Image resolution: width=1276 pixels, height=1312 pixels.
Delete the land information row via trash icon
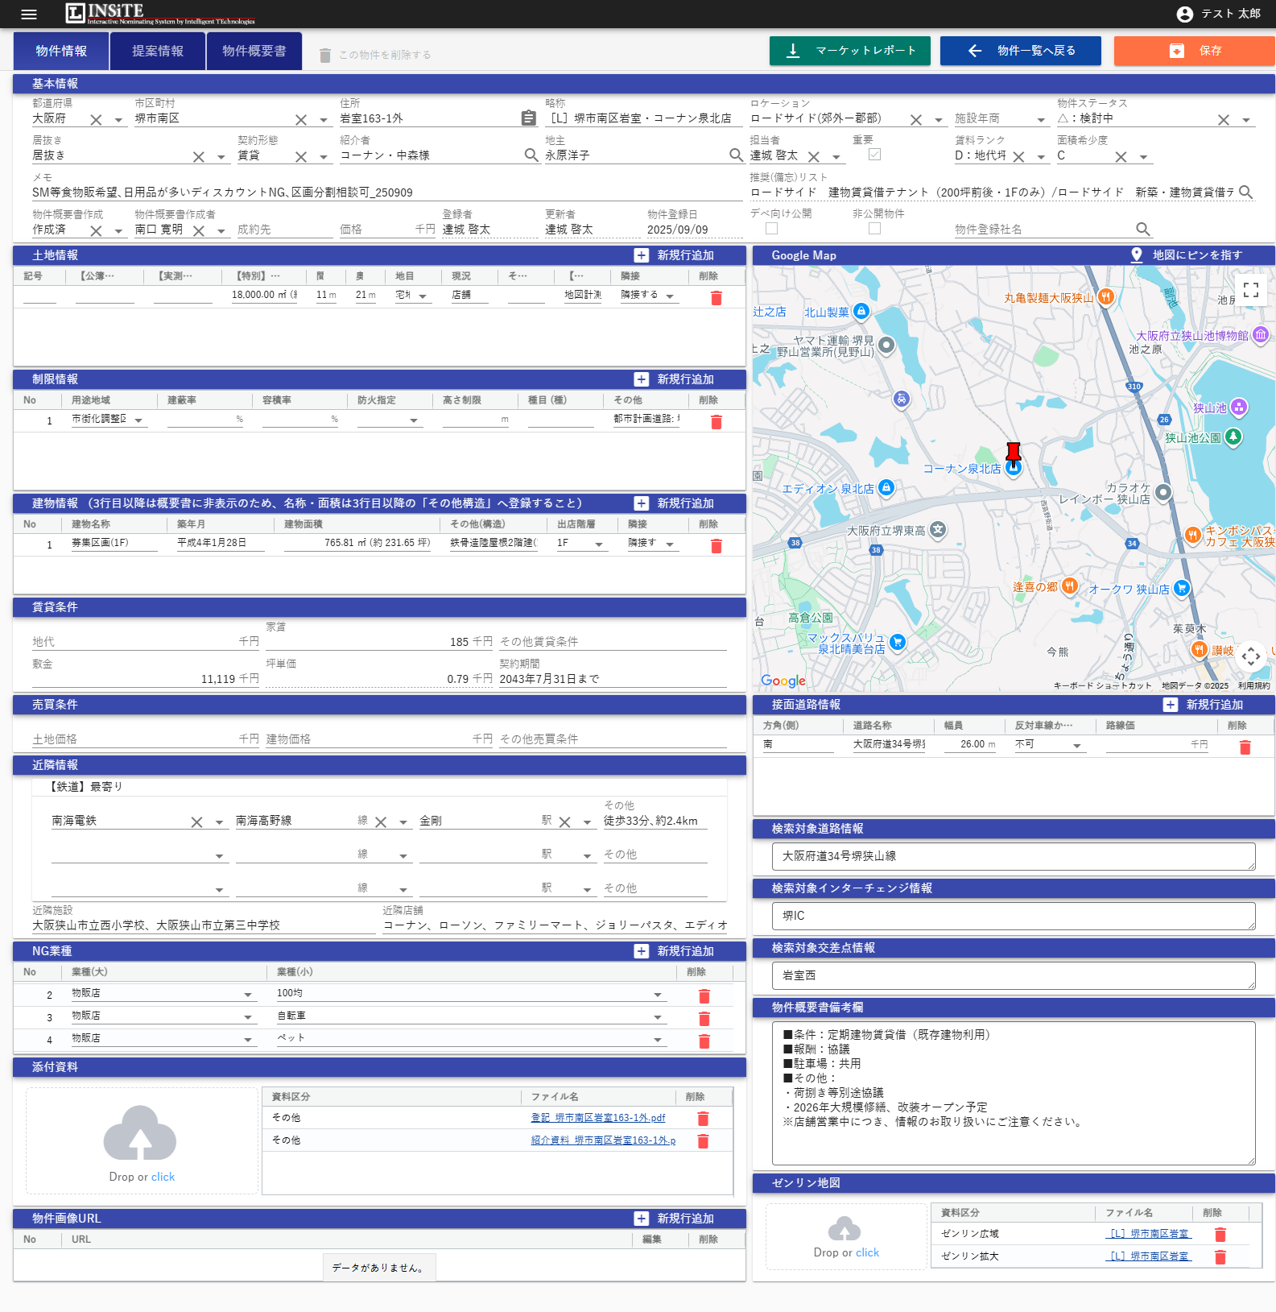[716, 298]
